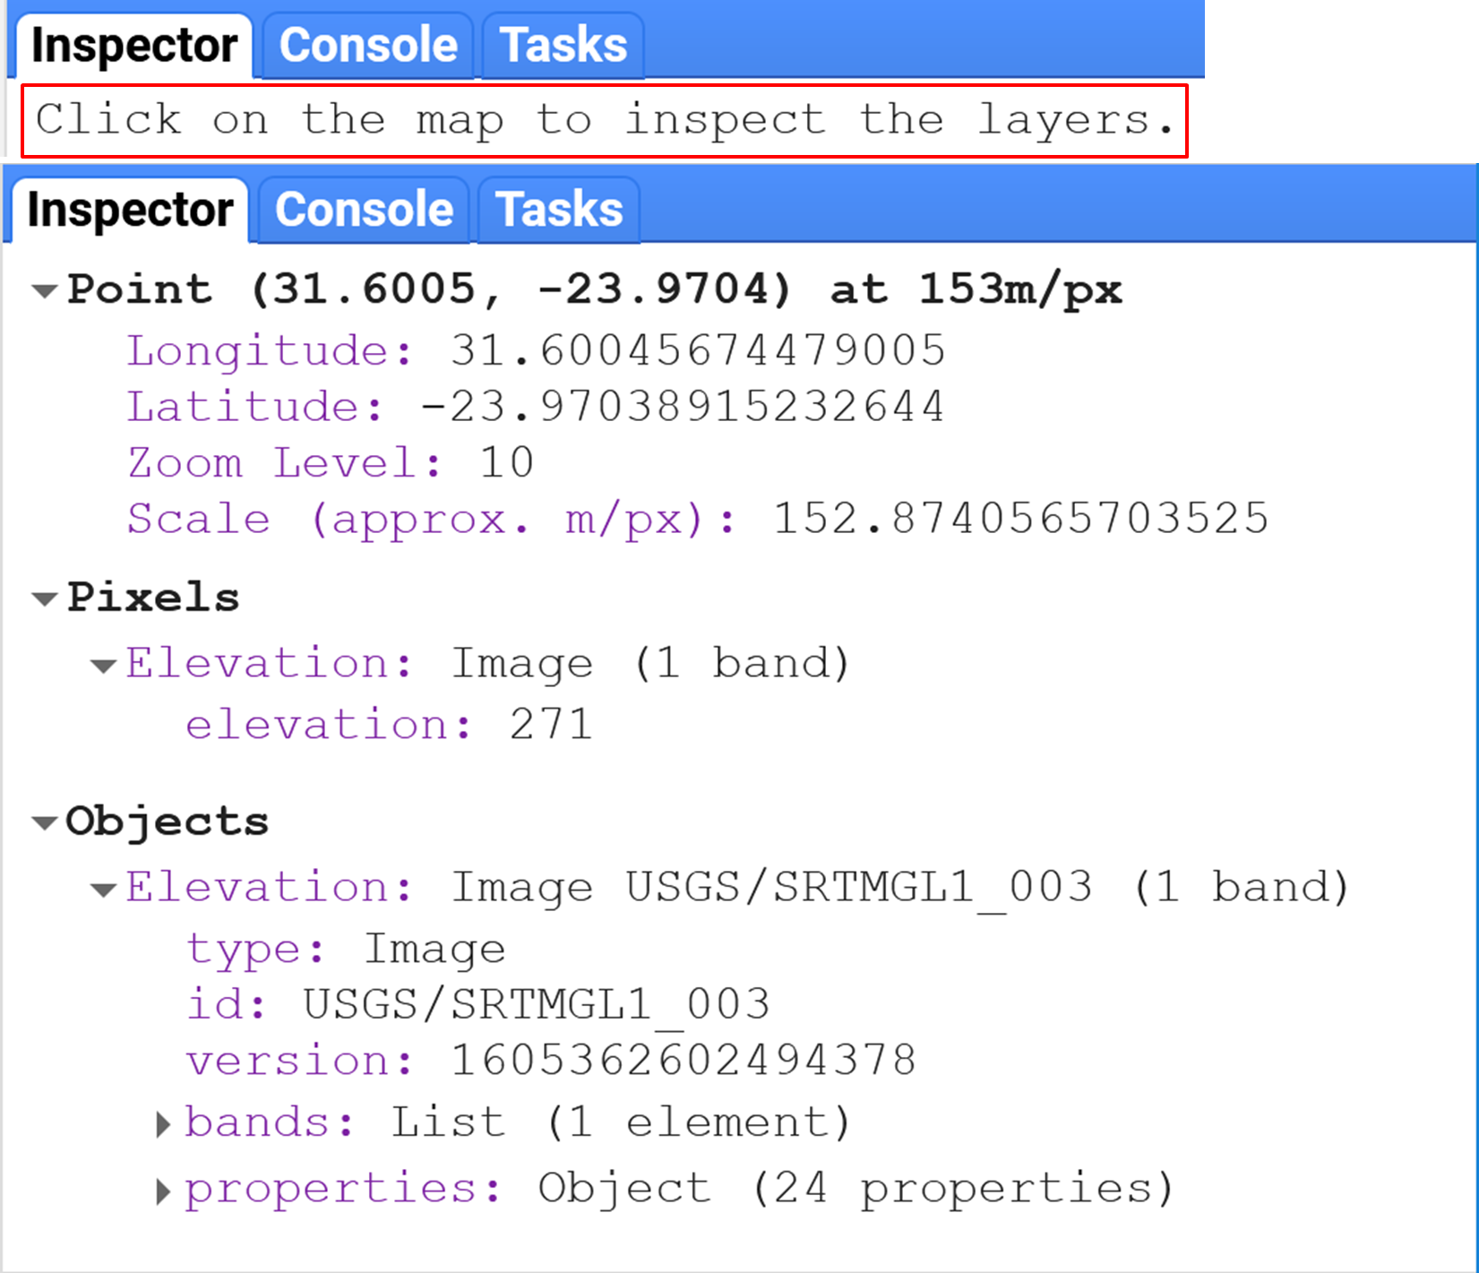1479x1273 pixels.
Task: Click the elevation value 271
Action: [551, 725]
